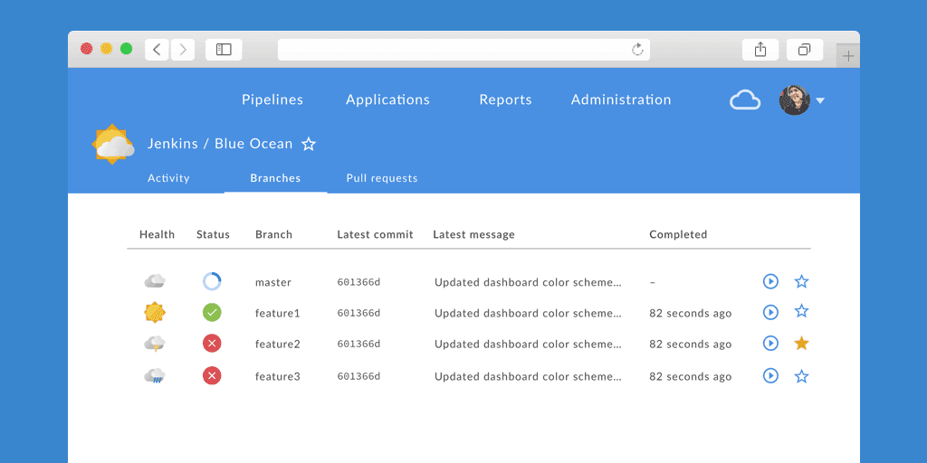
Task: Open commit 601366d on master row
Action: click(x=358, y=282)
